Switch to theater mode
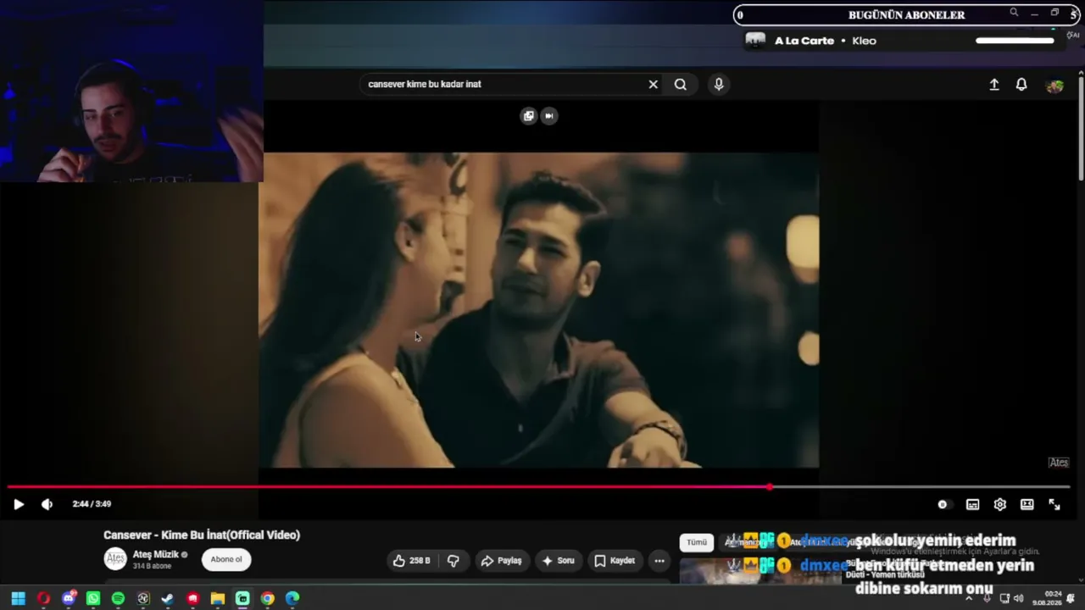Screen dimensions: 1085x610 [1027, 505]
